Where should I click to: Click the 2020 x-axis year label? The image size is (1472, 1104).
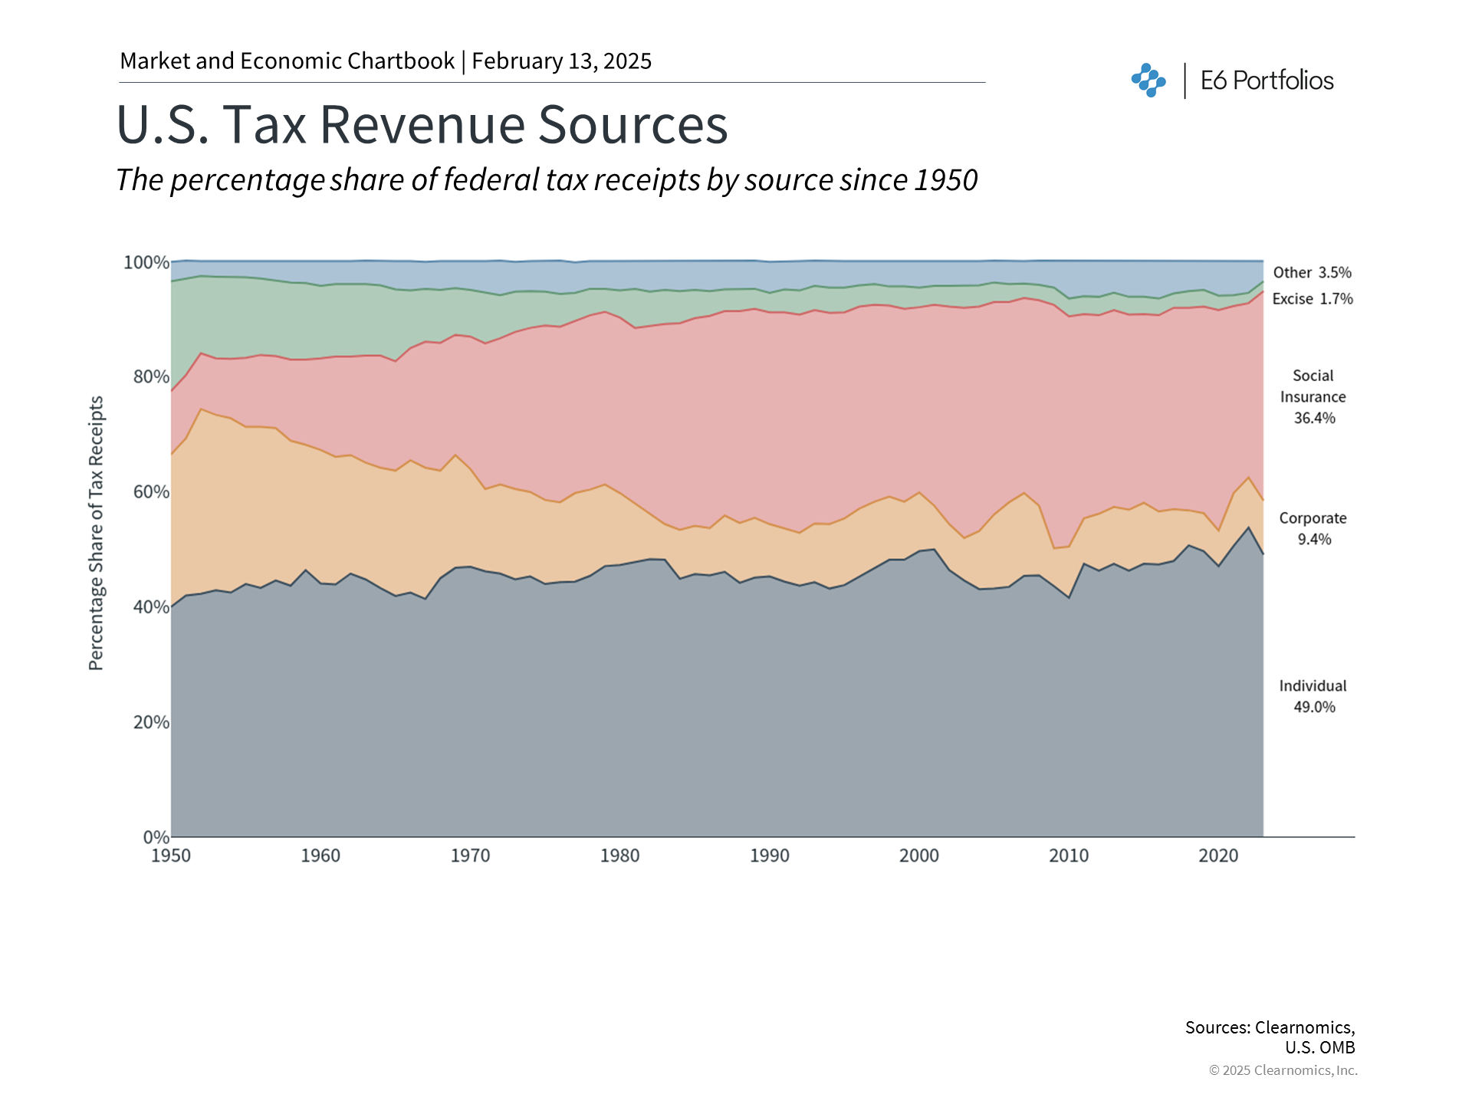(x=1218, y=856)
